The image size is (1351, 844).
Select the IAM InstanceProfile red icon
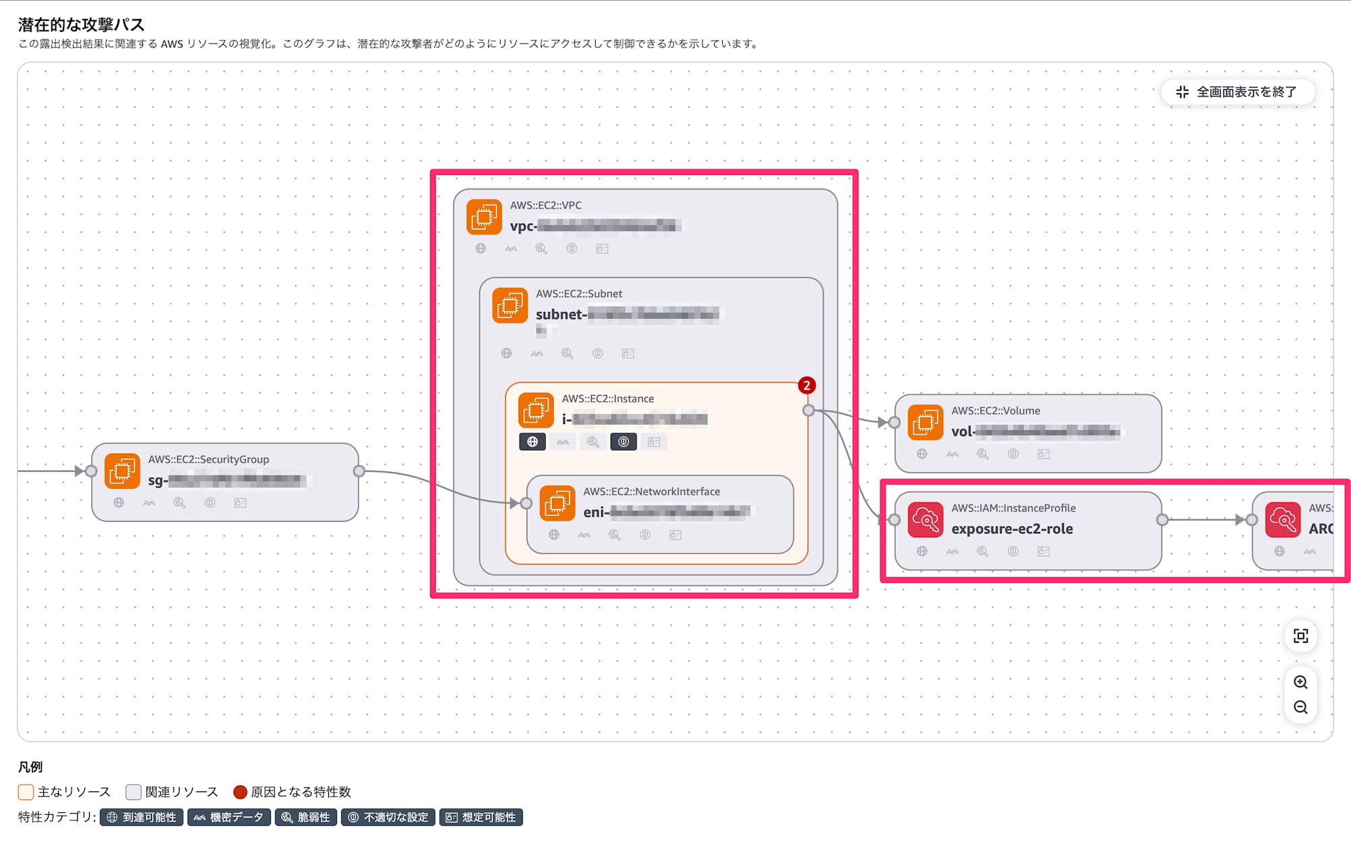click(x=925, y=519)
